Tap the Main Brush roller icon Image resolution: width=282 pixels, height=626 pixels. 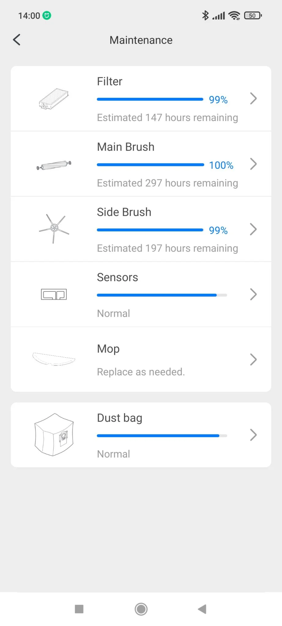pyautogui.click(x=54, y=165)
